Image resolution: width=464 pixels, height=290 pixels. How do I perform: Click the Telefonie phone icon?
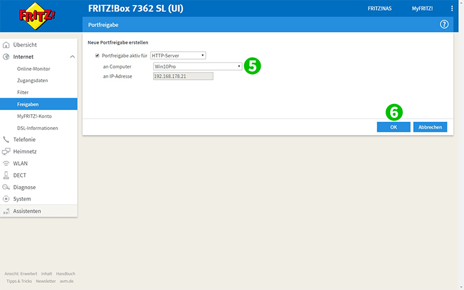tap(6, 140)
